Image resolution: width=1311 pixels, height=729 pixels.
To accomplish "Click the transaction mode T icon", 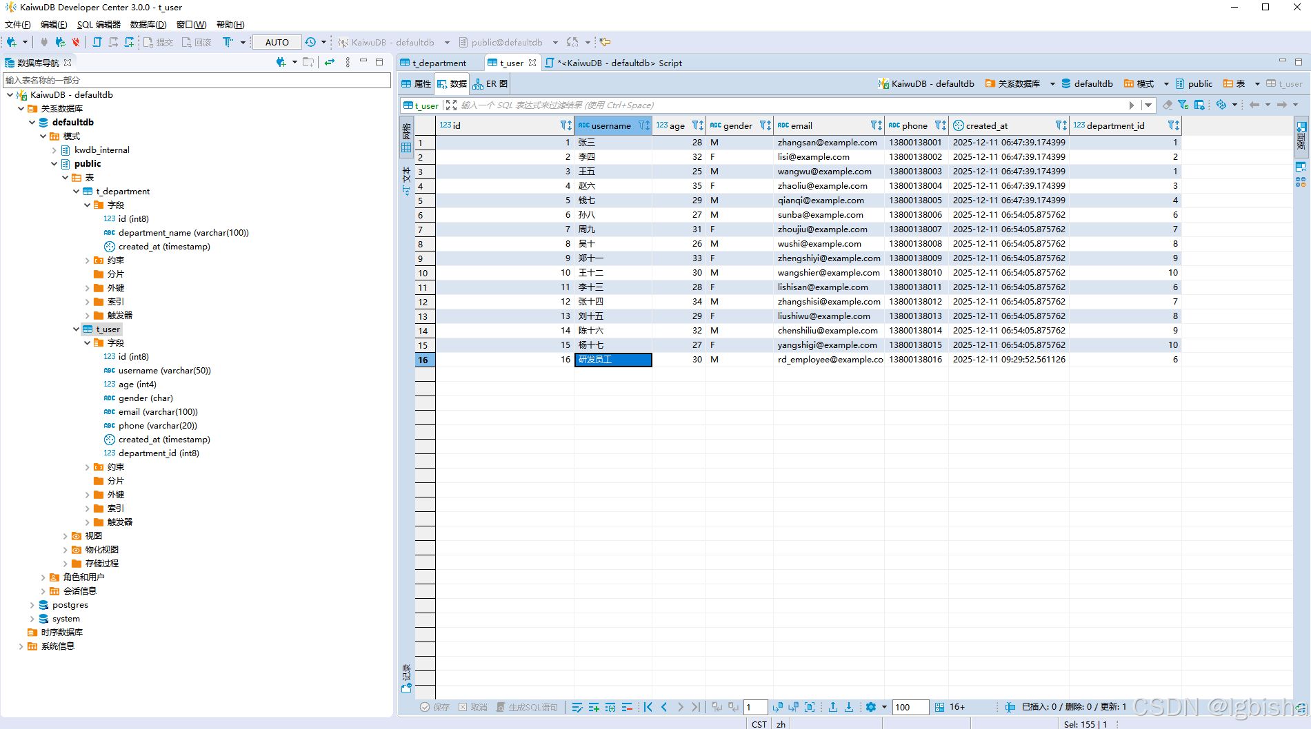I will click(x=228, y=42).
